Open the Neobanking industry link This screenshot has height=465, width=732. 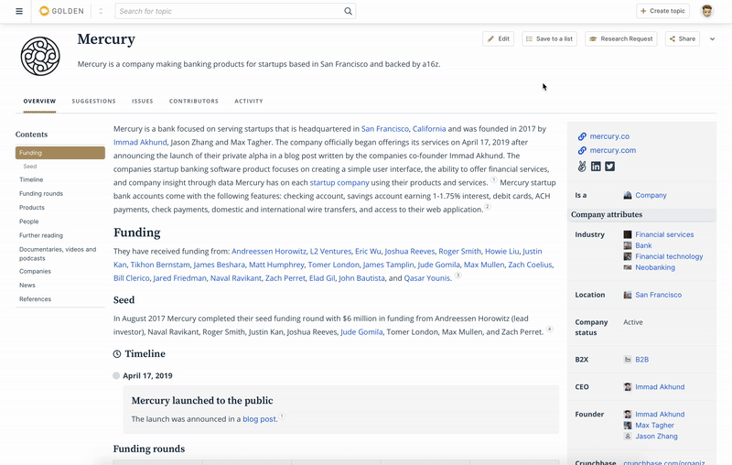655,267
